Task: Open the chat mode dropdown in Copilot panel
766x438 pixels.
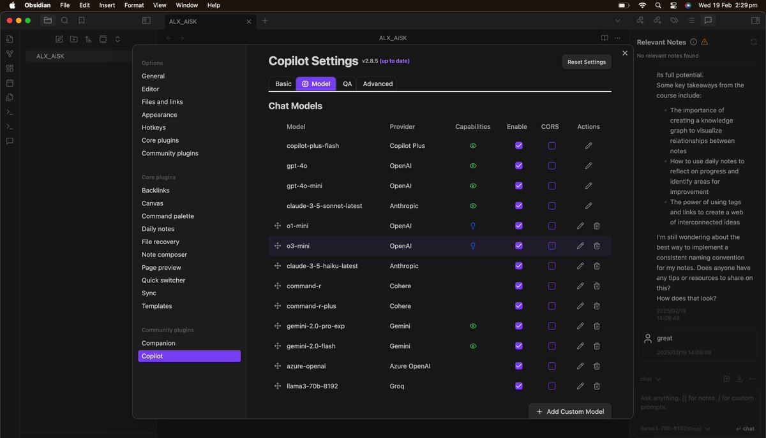Action: (650, 379)
